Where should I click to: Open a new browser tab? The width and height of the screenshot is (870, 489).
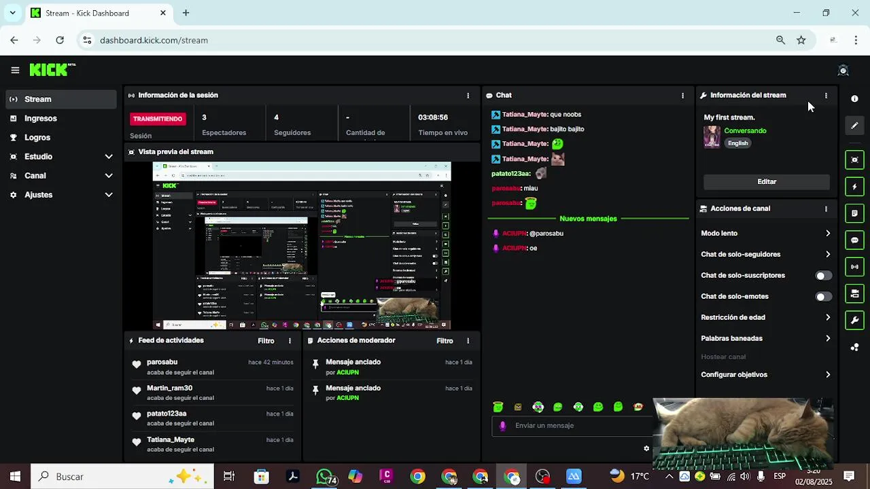point(186,13)
